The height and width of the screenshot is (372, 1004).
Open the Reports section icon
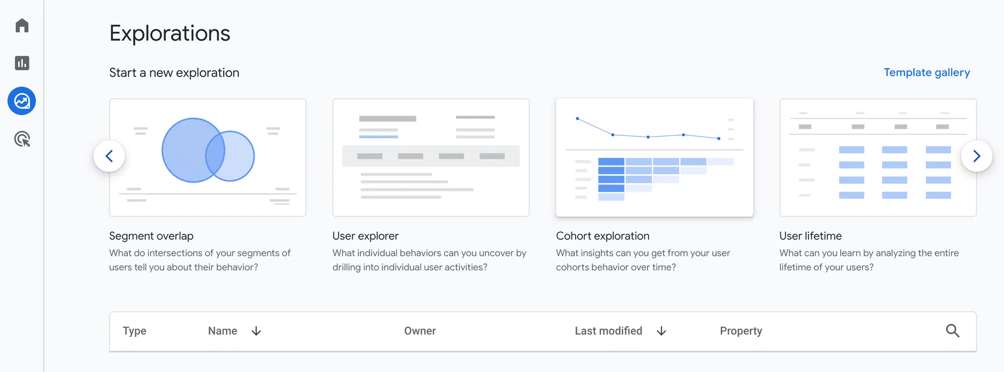click(x=22, y=63)
